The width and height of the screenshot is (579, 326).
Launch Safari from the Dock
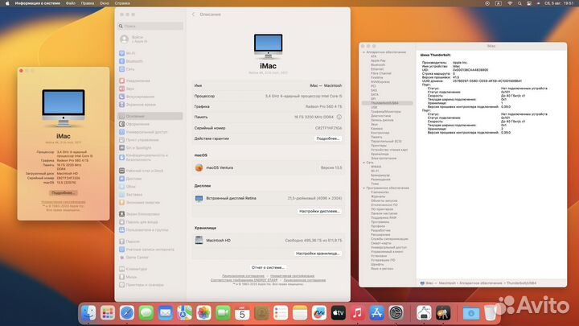(127, 313)
